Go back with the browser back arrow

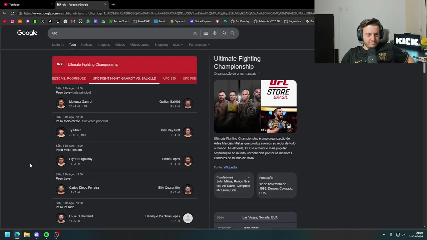[4, 13]
